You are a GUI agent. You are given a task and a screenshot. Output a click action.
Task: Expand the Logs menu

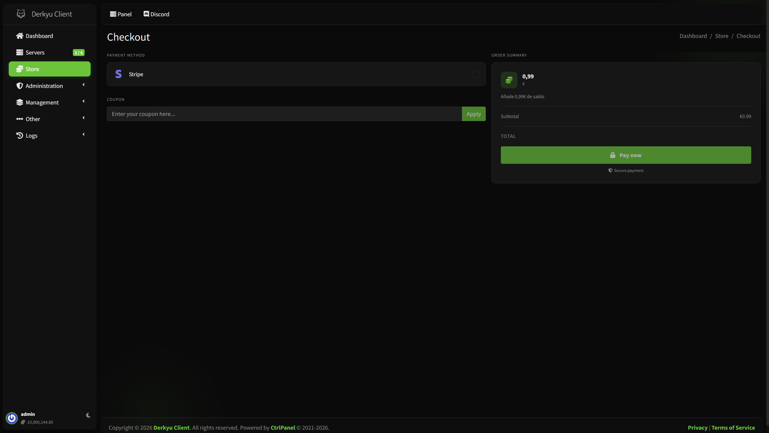tap(50, 136)
